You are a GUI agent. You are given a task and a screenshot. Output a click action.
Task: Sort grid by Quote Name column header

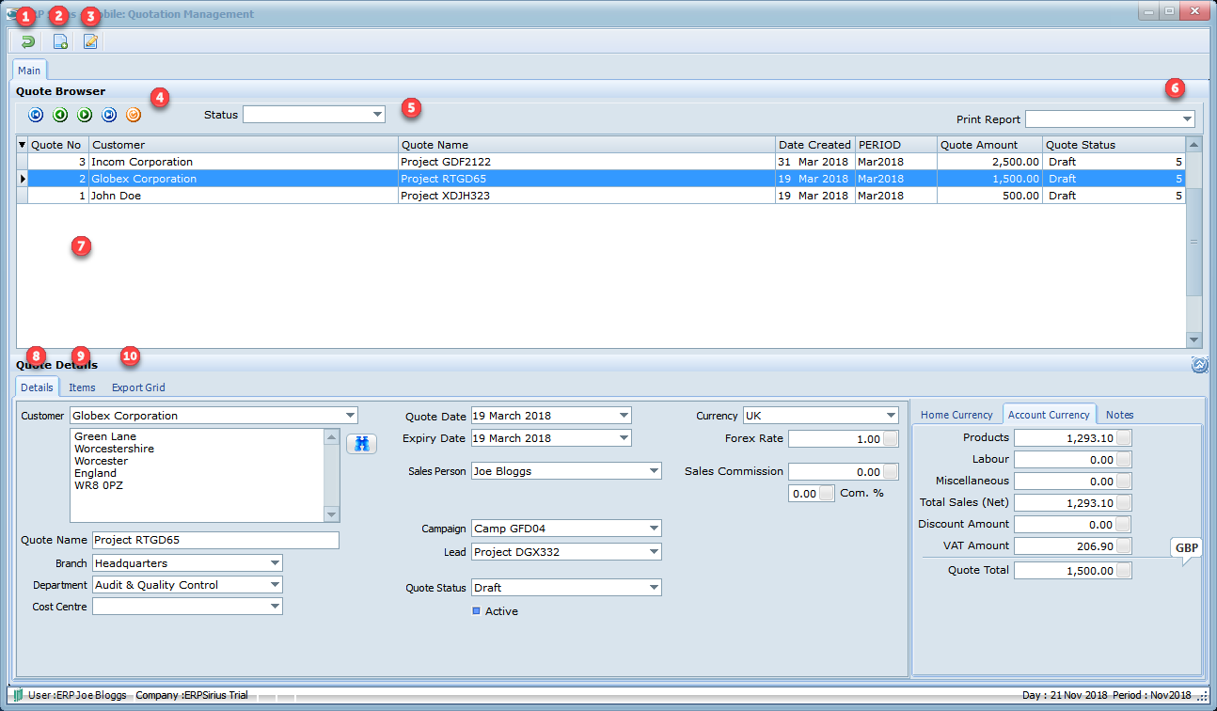click(x=587, y=145)
